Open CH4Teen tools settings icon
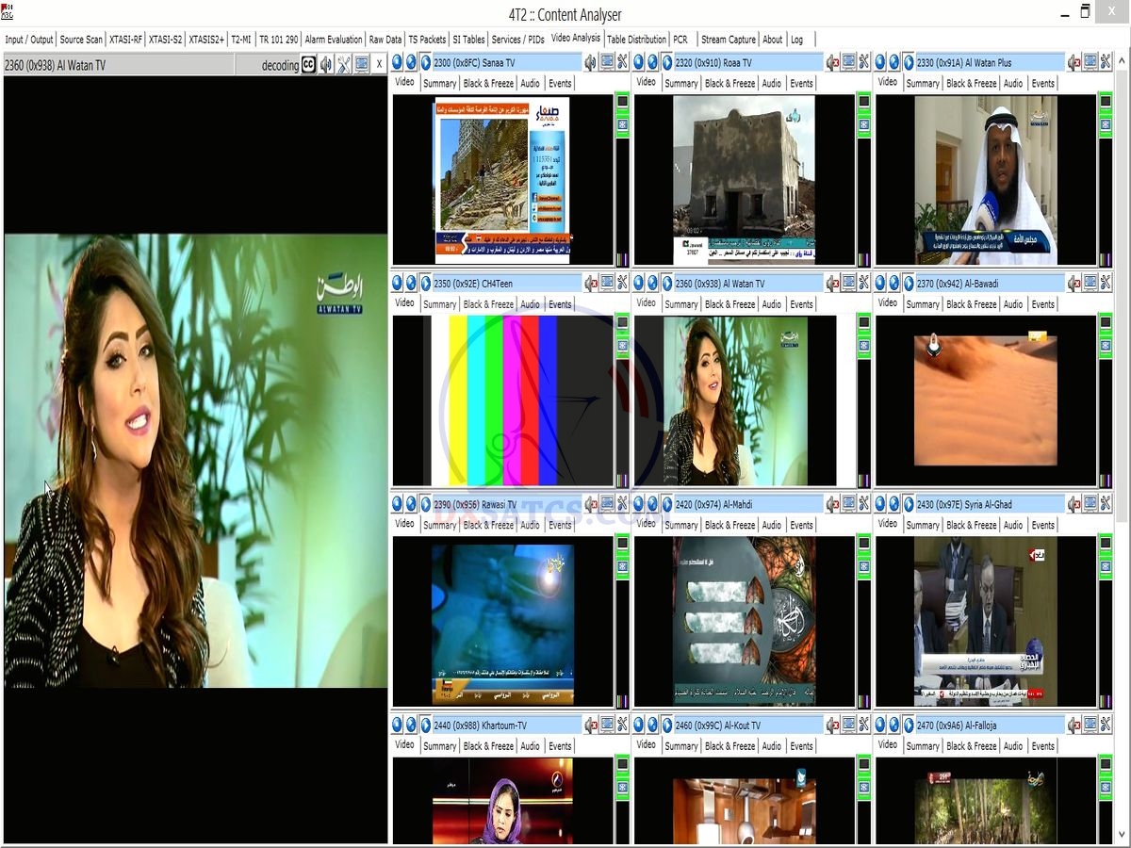 623,283
